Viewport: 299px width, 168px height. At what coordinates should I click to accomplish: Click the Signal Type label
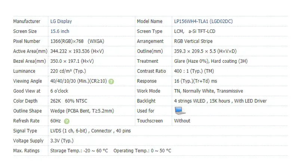(x=25, y=131)
